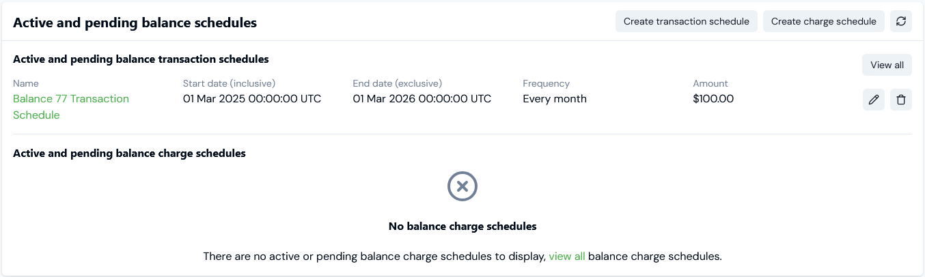Select the 01 Mar 2025 start date value
This screenshot has width=925, height=277.
252,98
